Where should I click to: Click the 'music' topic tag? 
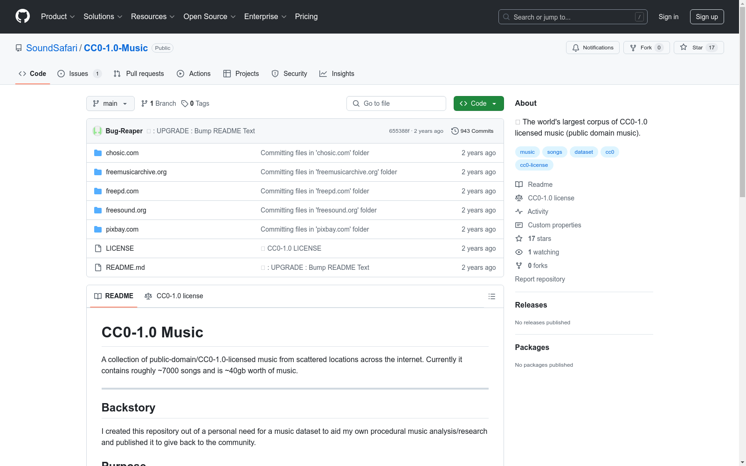[x=527, y=152]
